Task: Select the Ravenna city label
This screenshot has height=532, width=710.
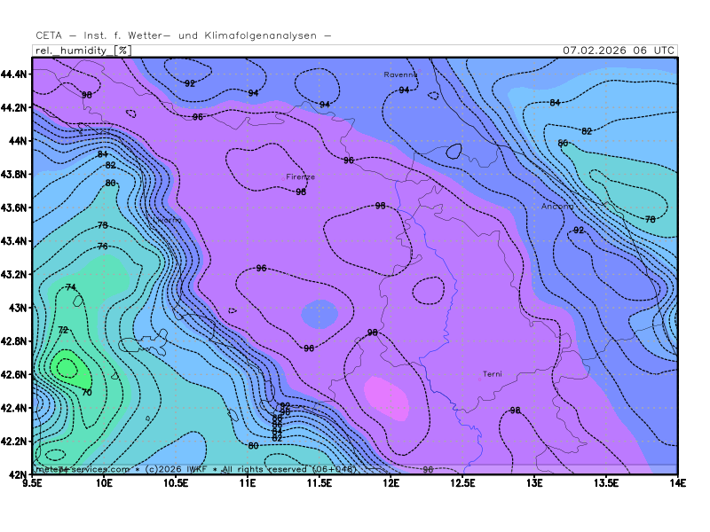Action: coord(399,74)
